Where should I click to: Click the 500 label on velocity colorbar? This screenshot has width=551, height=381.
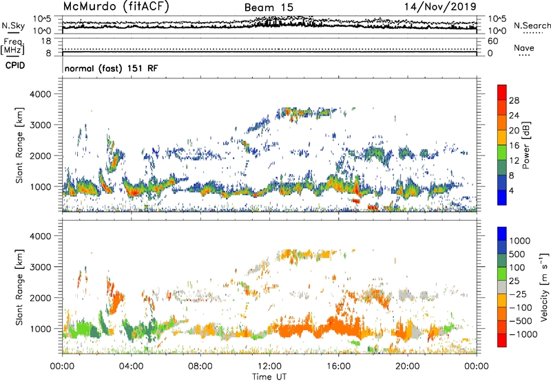pos(517,254)
